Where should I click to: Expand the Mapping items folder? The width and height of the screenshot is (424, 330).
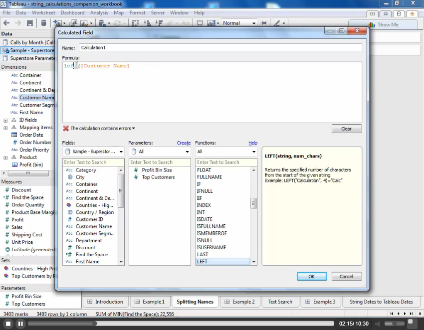tap(5, 128)
